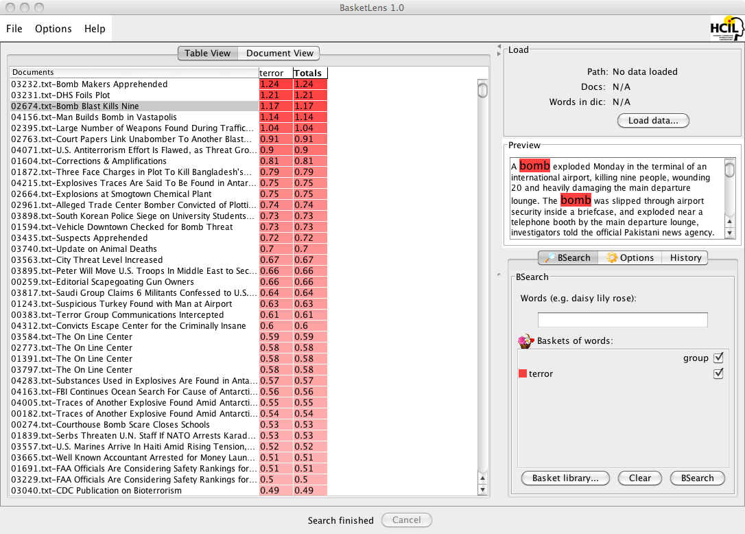Click the table scrollbar up arrow
745x534 pixels.
point(483,478)
